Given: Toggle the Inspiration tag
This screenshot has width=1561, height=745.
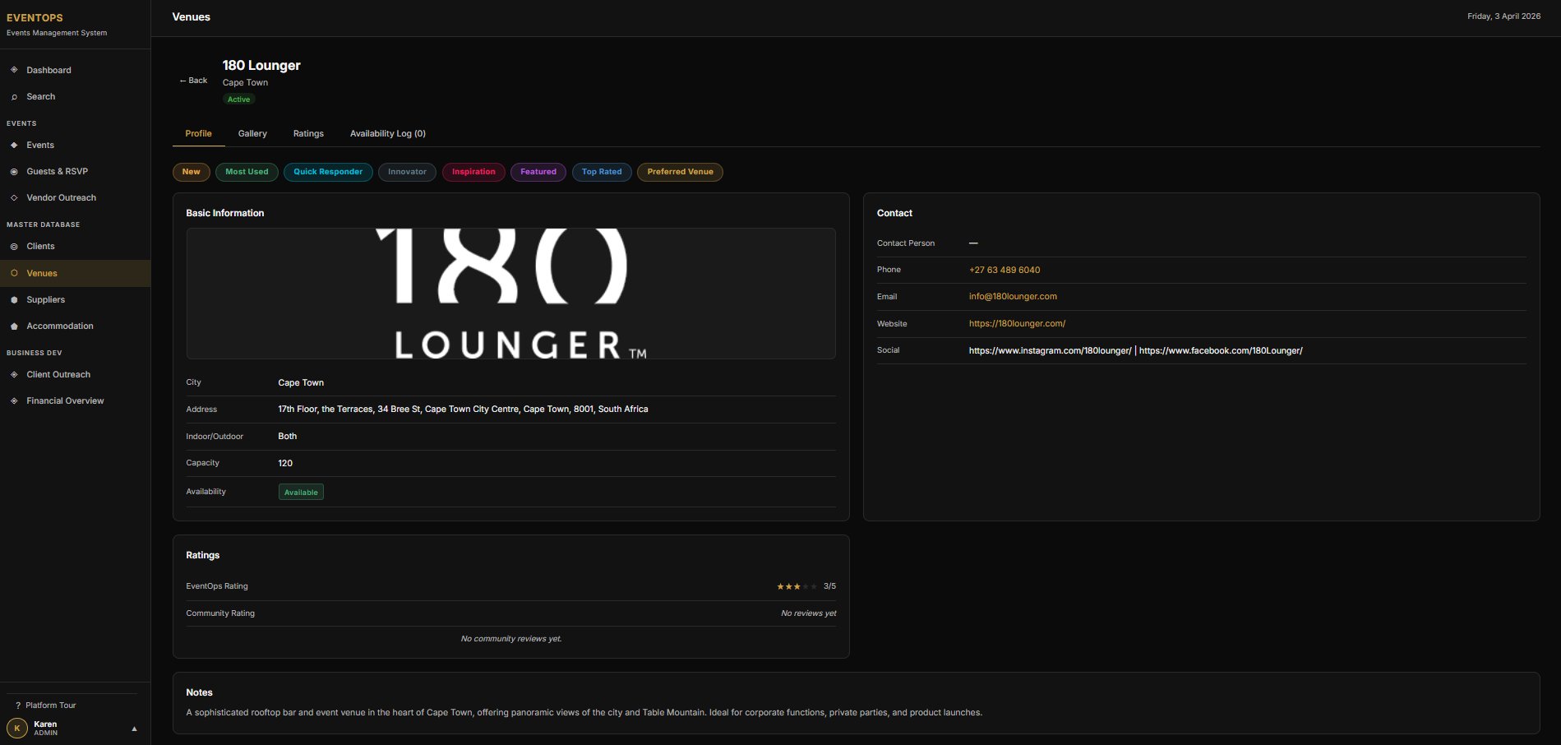Looking at the screenshot, I should coord(473,172).
